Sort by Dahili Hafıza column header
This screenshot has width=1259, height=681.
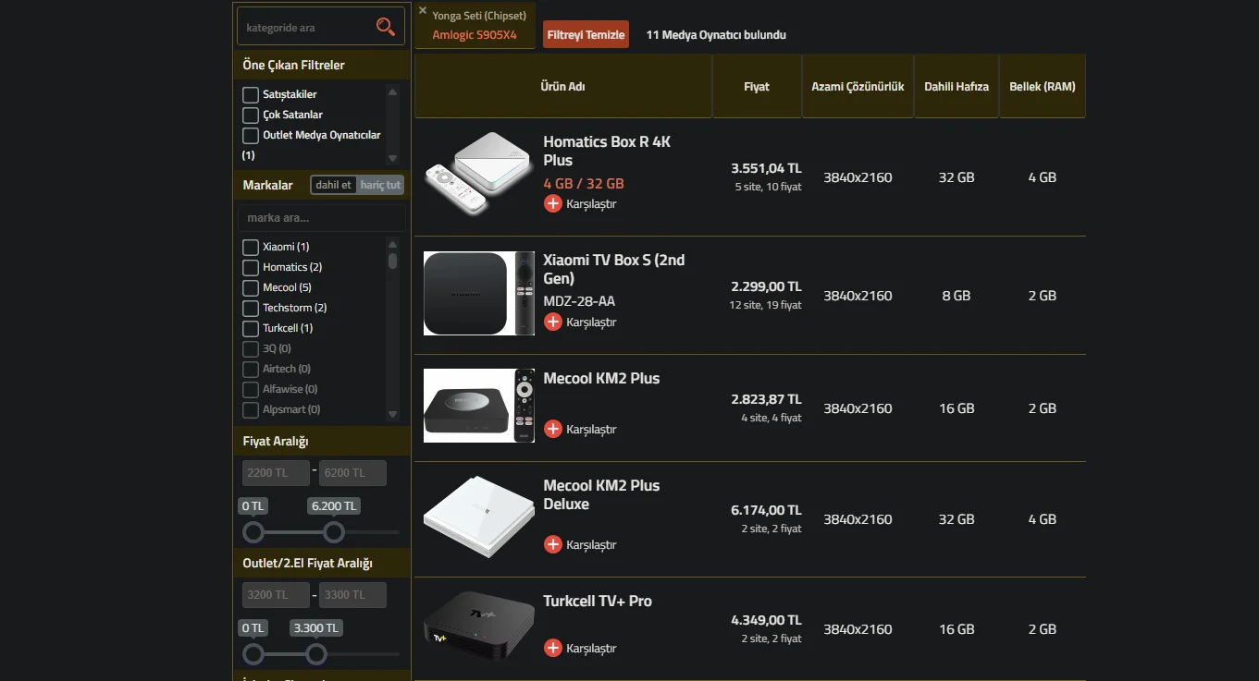(x=956, y=87)
